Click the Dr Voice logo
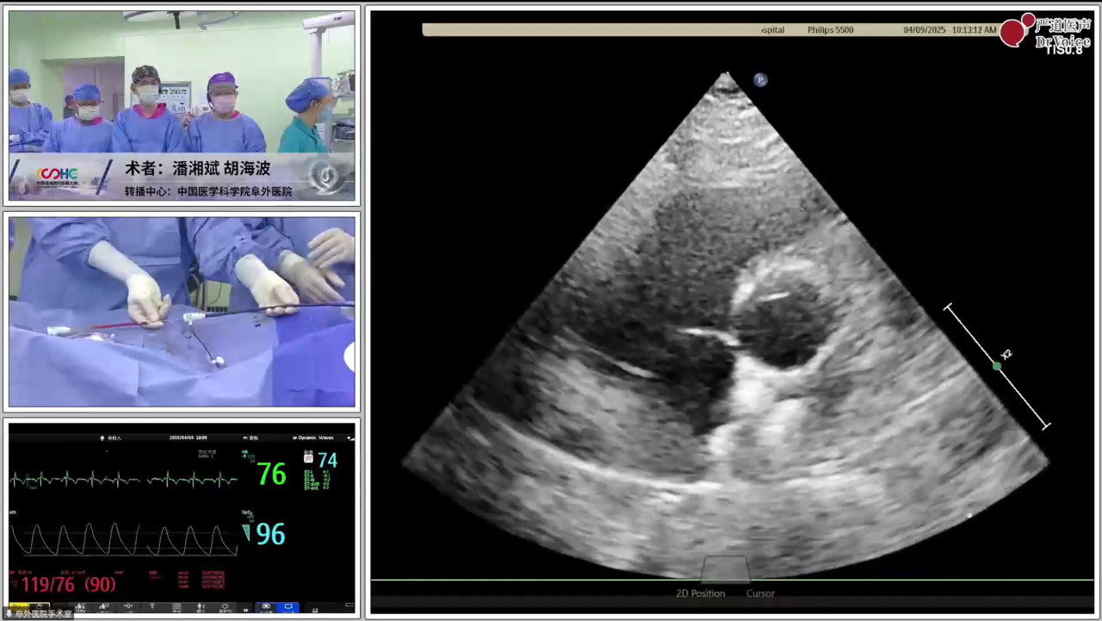 click(x=1045, y=32)
